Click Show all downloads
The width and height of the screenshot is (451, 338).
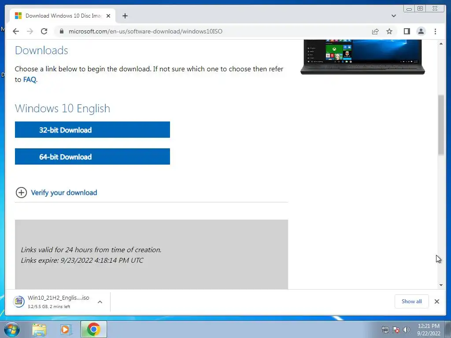[x=412, y=301]
